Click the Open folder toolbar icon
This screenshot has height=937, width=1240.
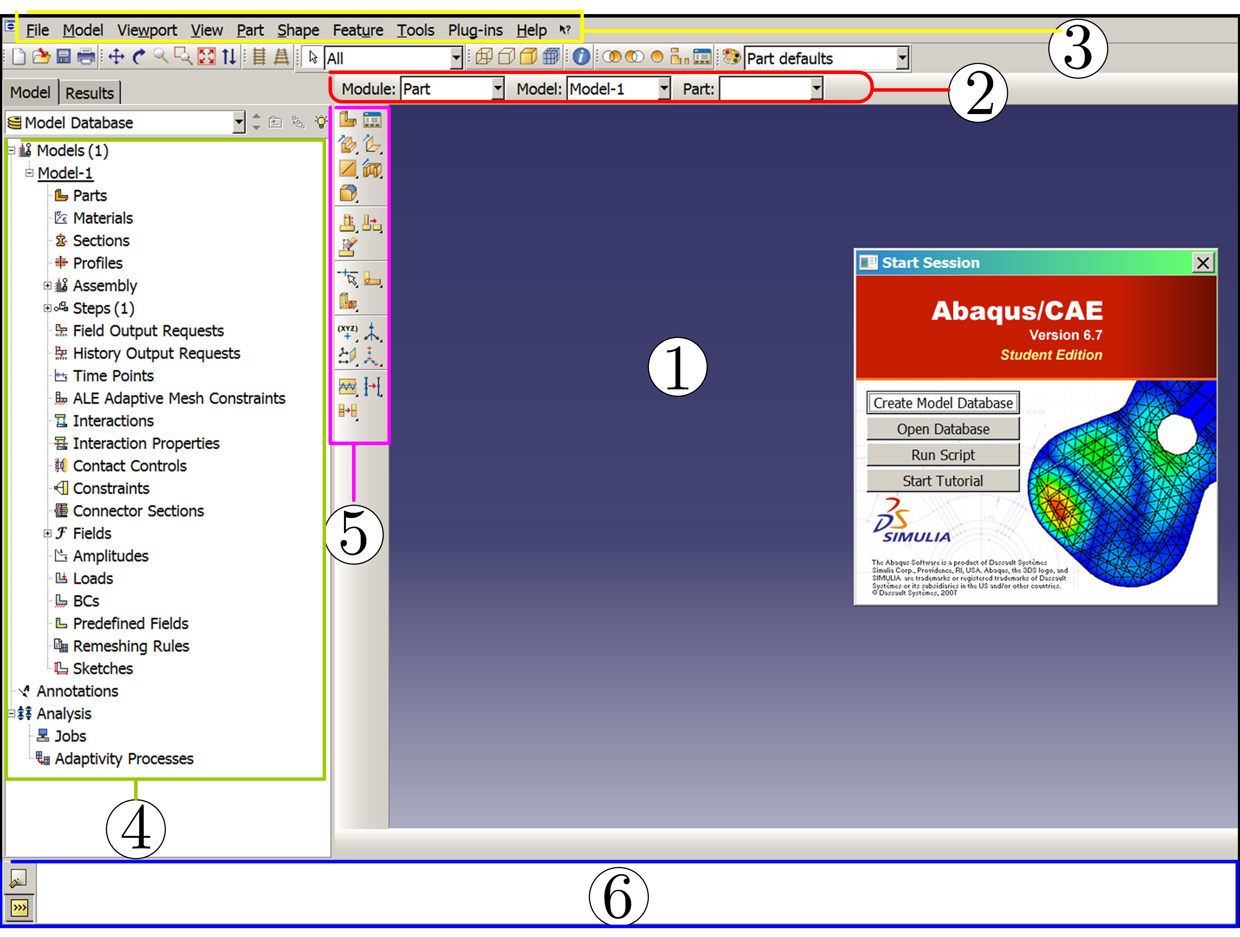coord(41,57)
